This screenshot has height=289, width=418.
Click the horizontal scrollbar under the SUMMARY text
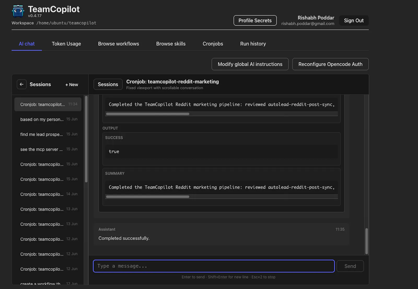[148, 197]
